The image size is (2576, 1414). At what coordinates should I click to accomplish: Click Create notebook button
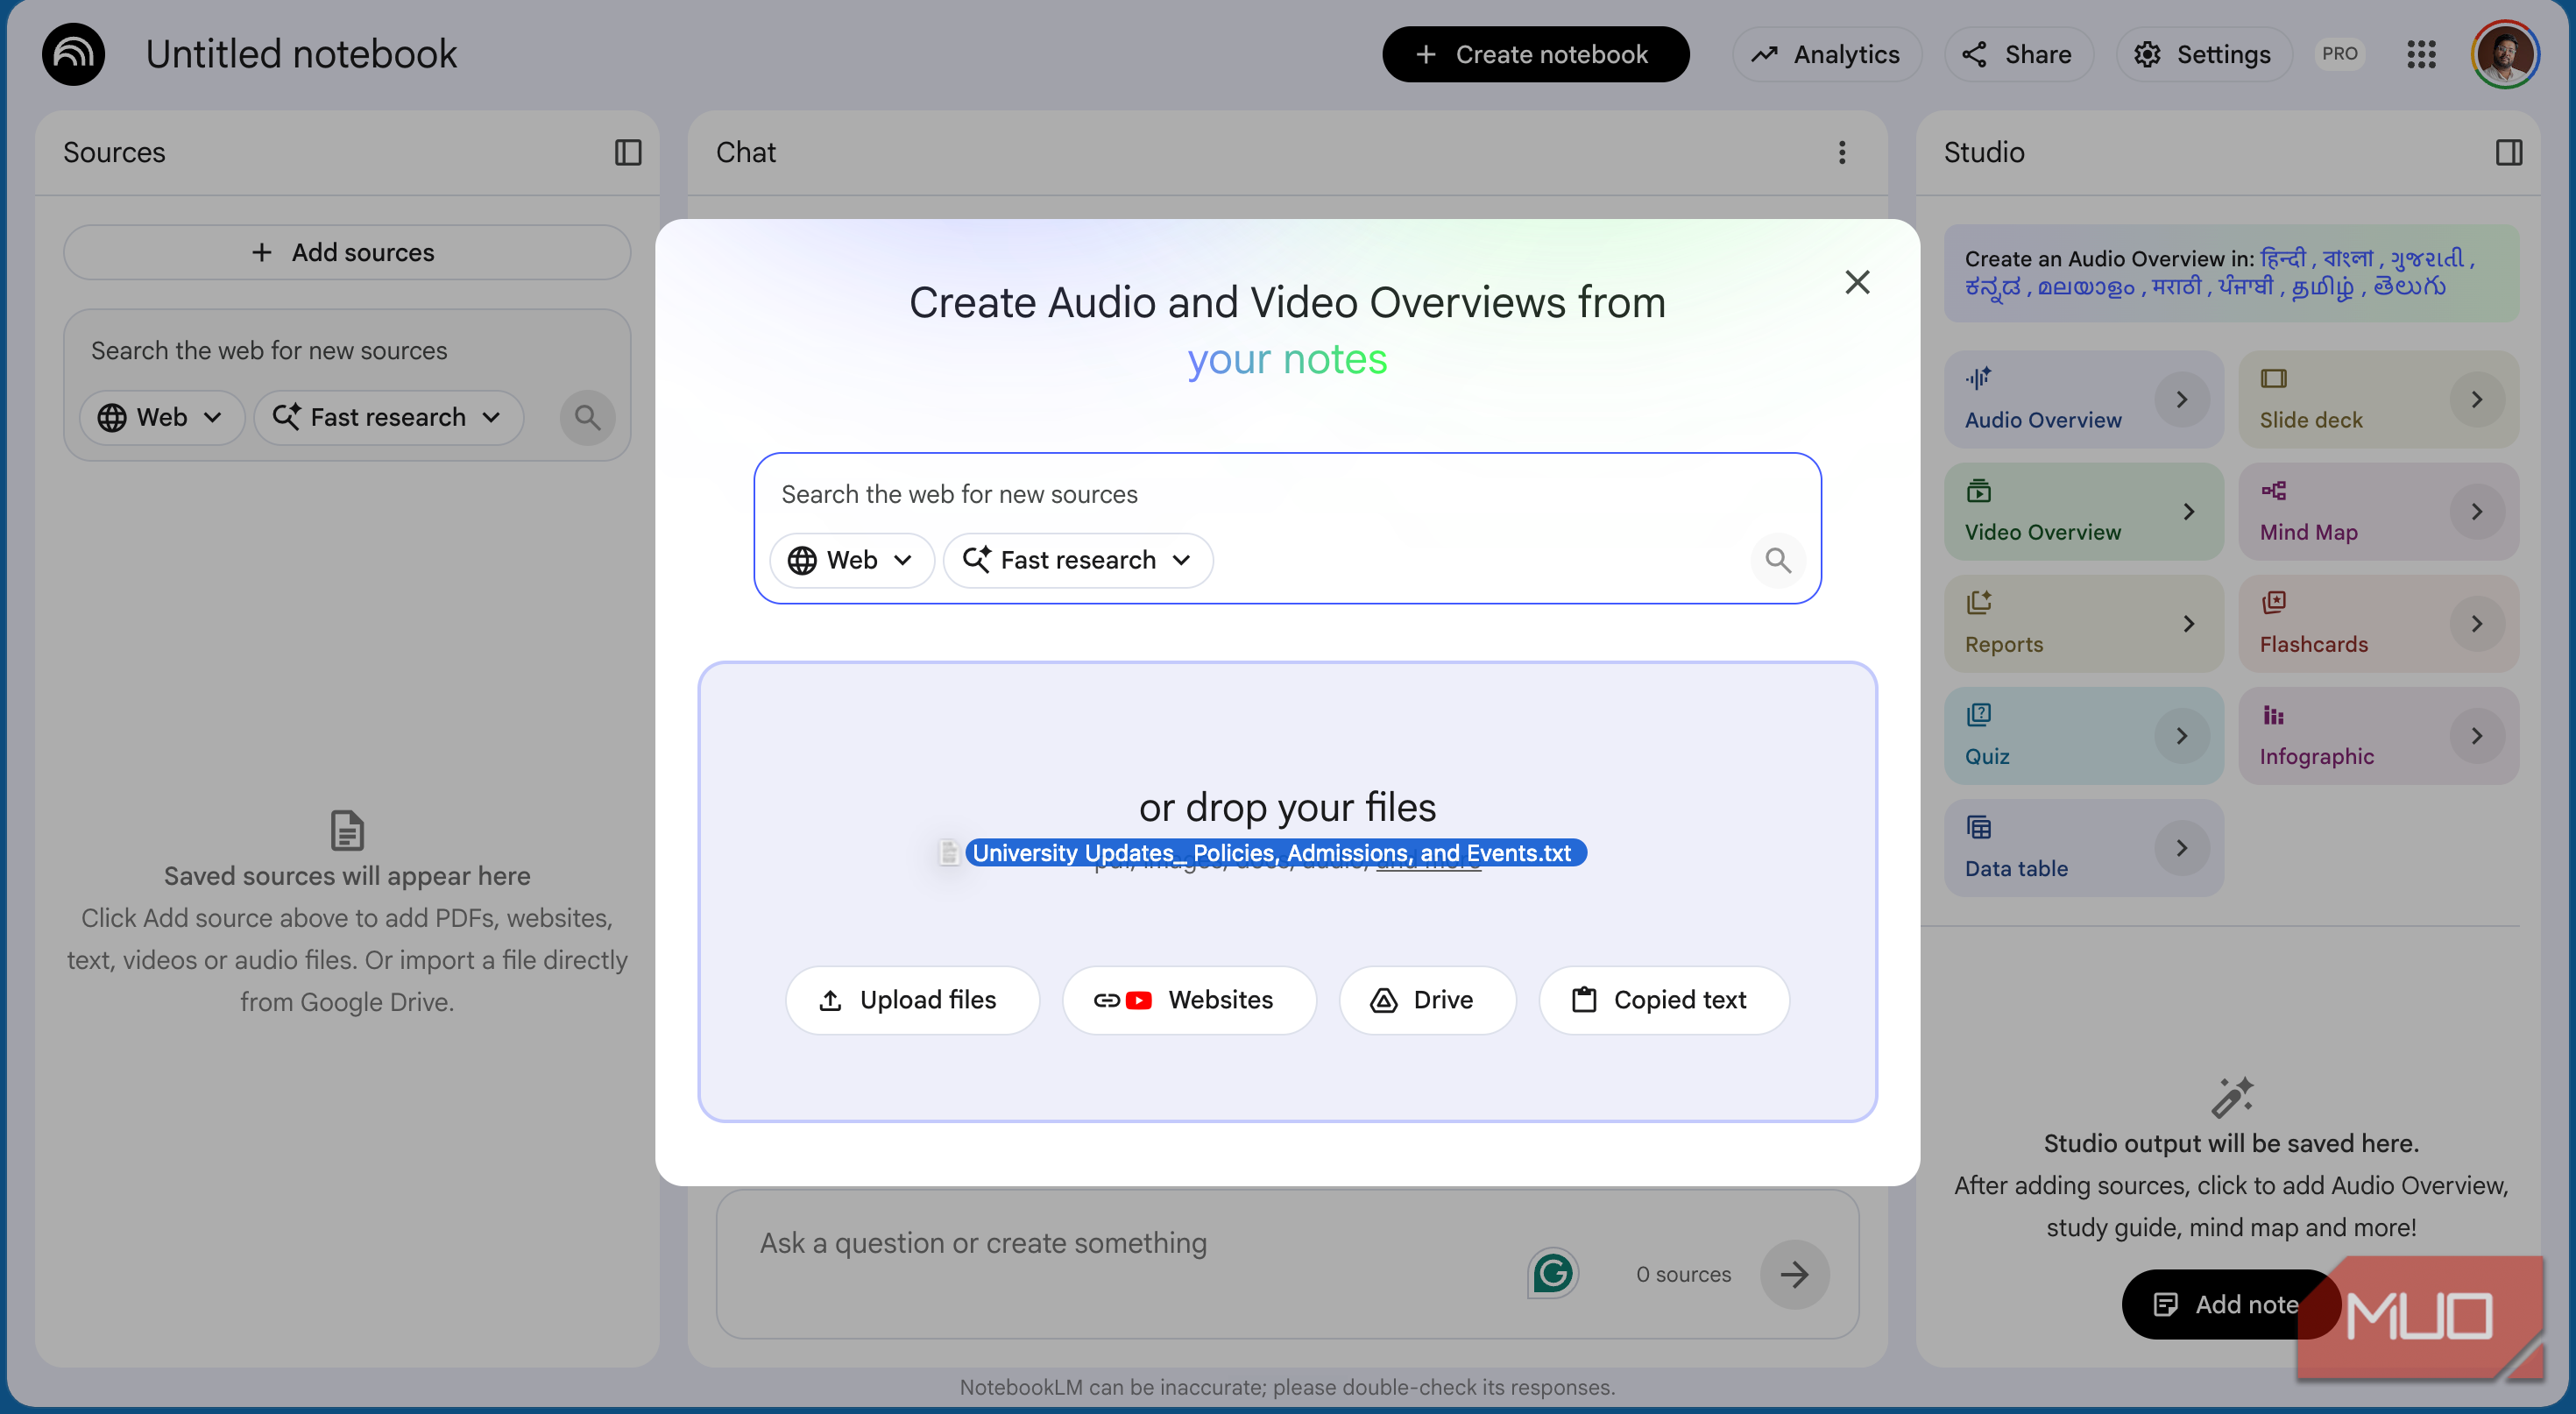click(x=1535, y=54)
